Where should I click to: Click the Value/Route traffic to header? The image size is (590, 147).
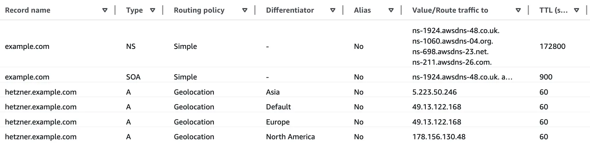click(x=450, y=11)
